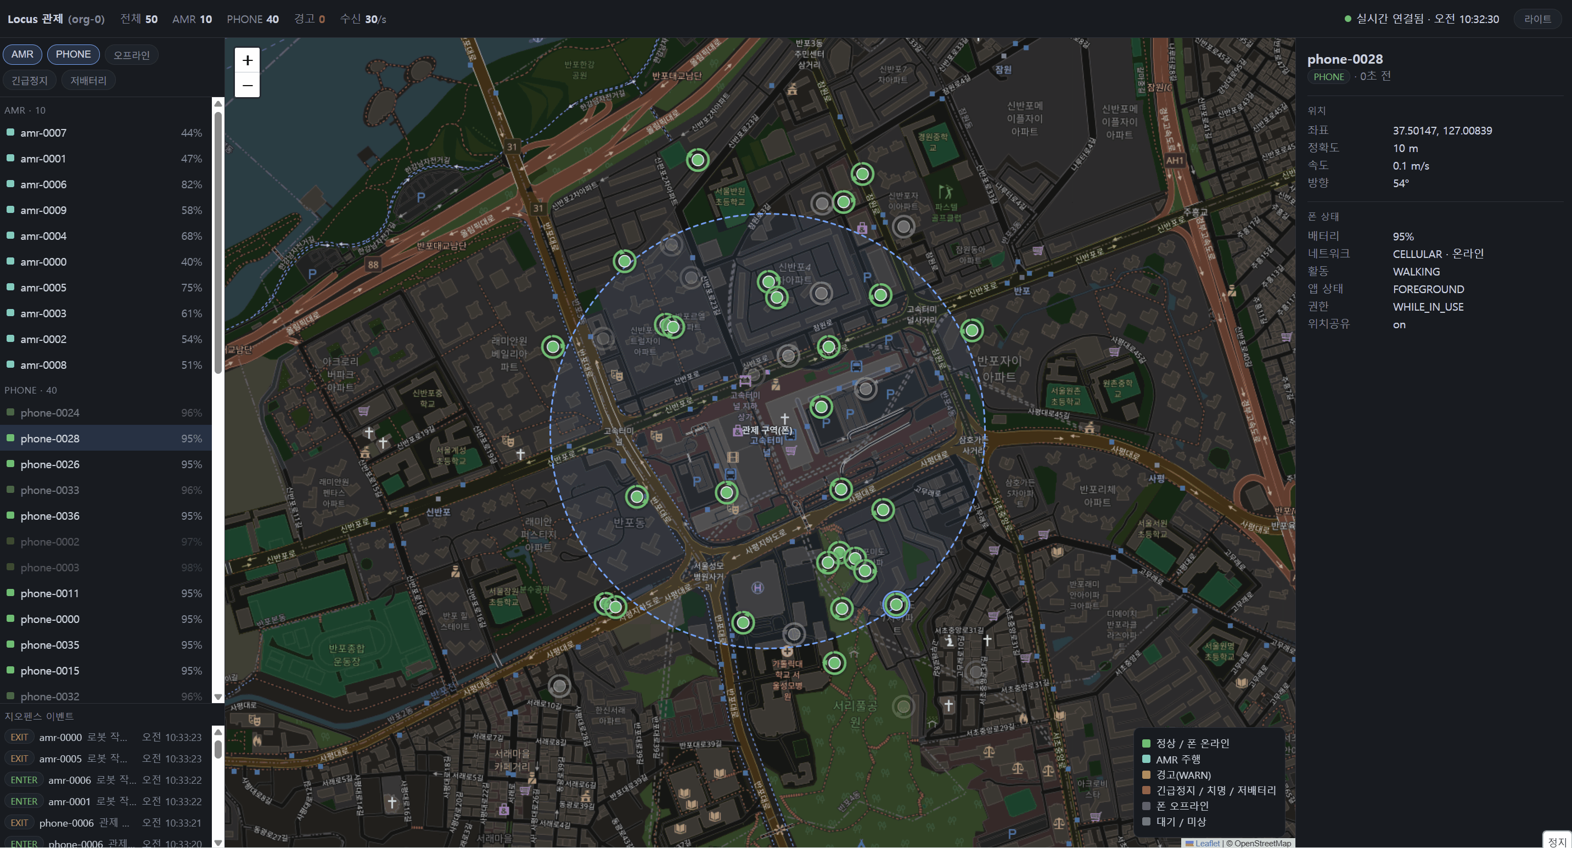
Task: Click the 폰 오프라인 legend swatch
Action: (1146, 806)
